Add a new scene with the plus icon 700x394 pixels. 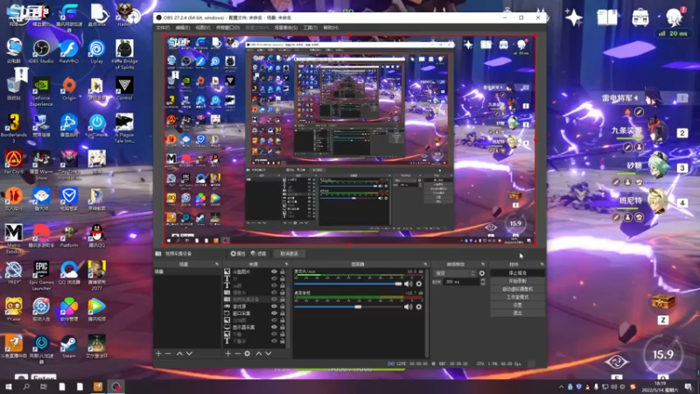click(158, 354)
